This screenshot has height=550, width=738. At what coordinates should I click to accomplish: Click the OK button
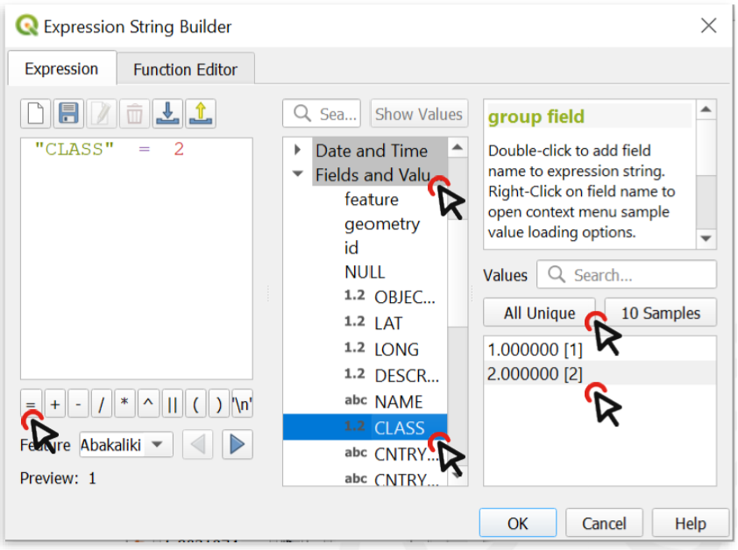518,523
